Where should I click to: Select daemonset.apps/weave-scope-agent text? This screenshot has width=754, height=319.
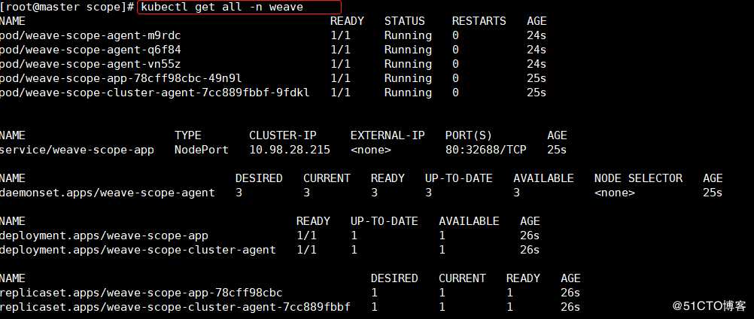tap(108, 193)
